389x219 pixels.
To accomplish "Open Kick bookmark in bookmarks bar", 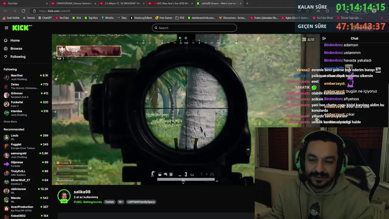I will 77,18.
